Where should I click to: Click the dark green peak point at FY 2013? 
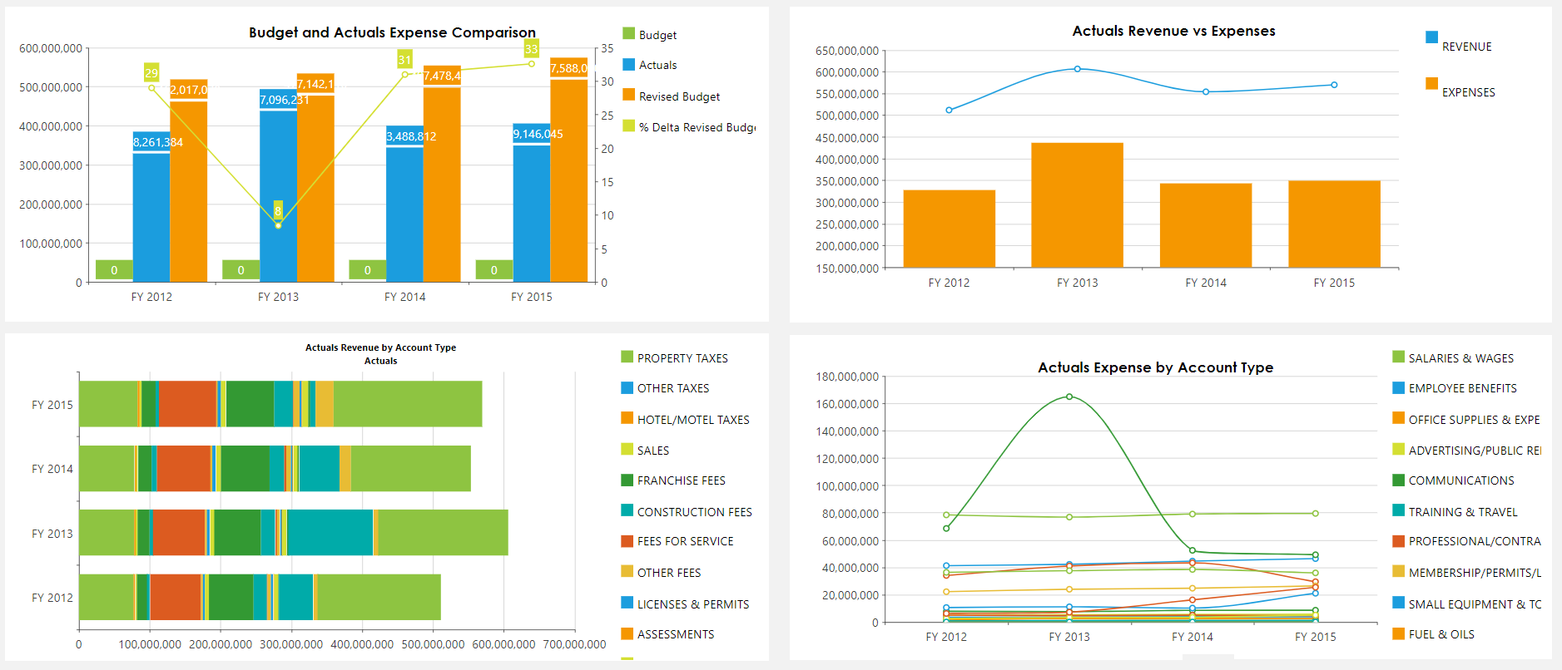click(x=1069, y=397)
